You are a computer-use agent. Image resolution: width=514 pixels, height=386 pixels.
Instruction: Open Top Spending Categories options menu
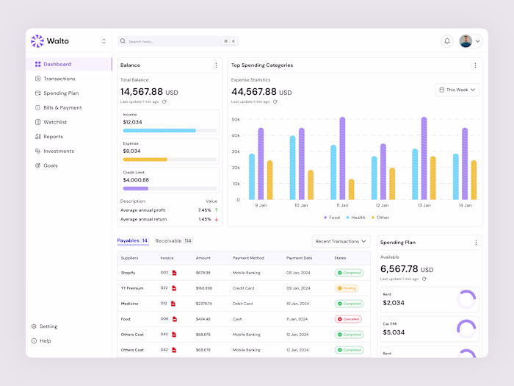coord(475,65)
